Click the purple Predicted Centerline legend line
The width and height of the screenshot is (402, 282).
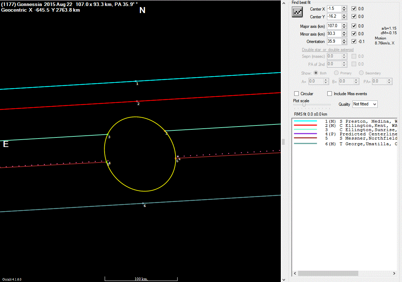point(305,134)
